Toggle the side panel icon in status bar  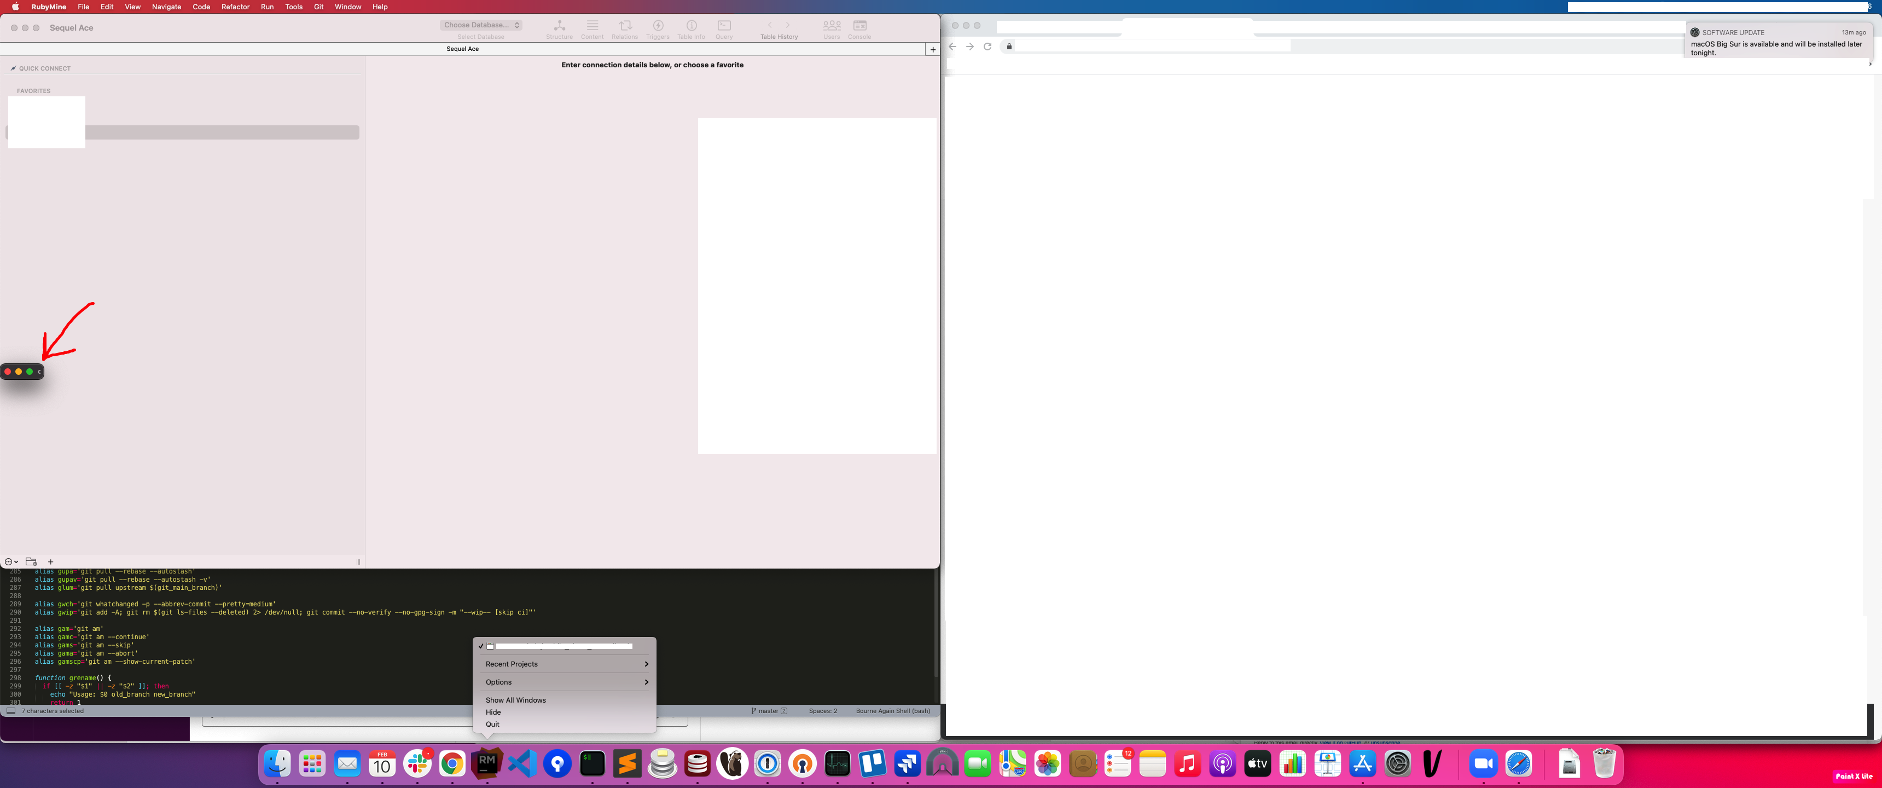pos(11,710)
